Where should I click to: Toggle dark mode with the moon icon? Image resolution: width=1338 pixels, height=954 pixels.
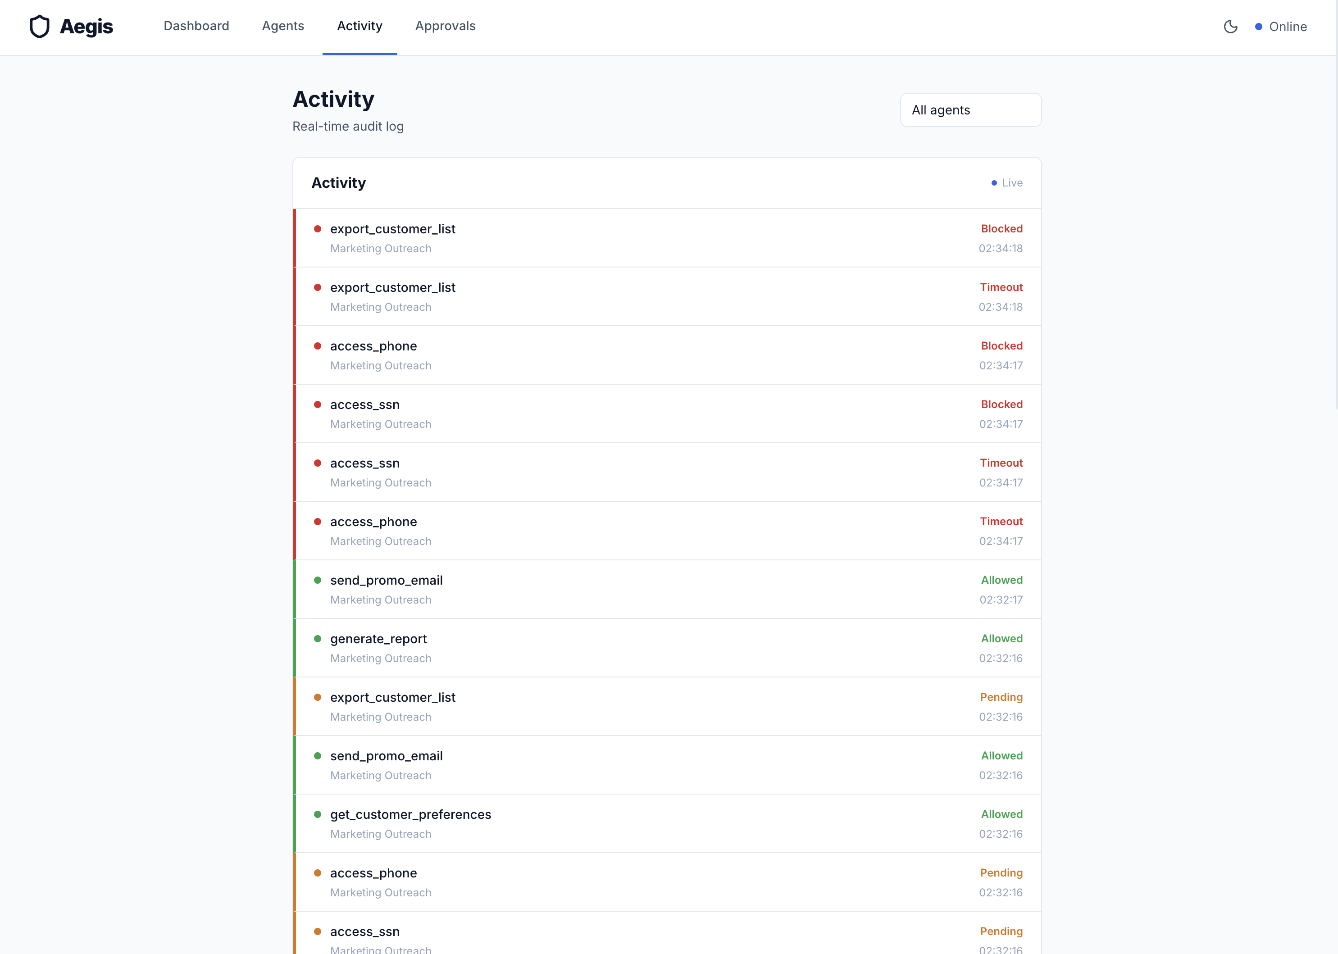[x=1230, y=27]
